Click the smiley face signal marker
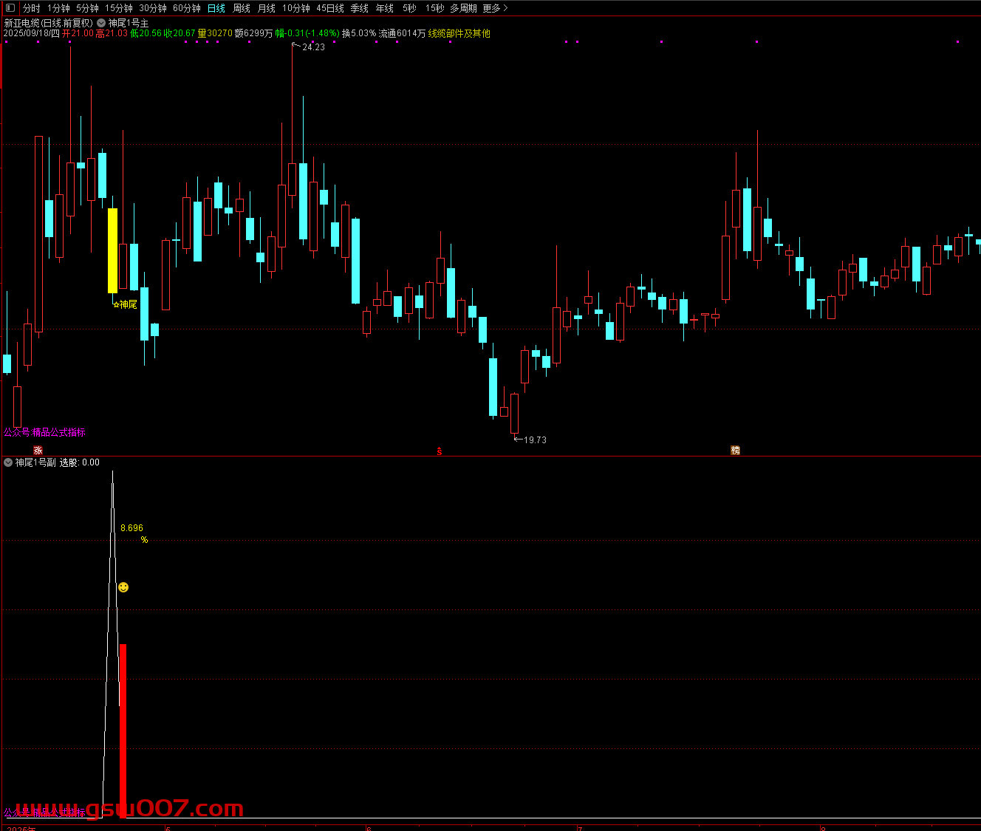The width and height of the screenshot is (981, 831). coord(123,587)
